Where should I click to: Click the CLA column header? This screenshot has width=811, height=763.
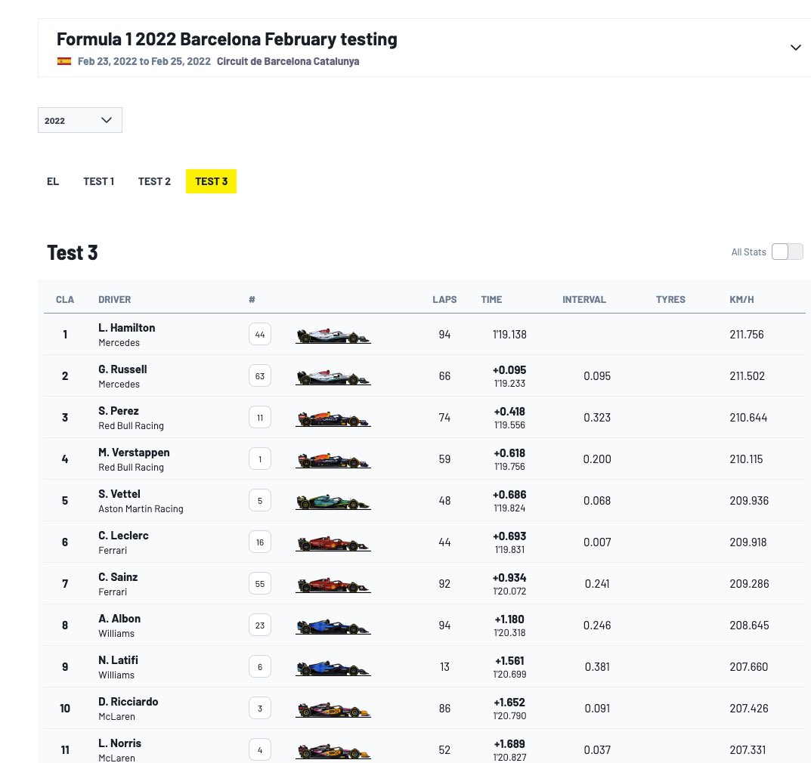click(x=65, y=300)
